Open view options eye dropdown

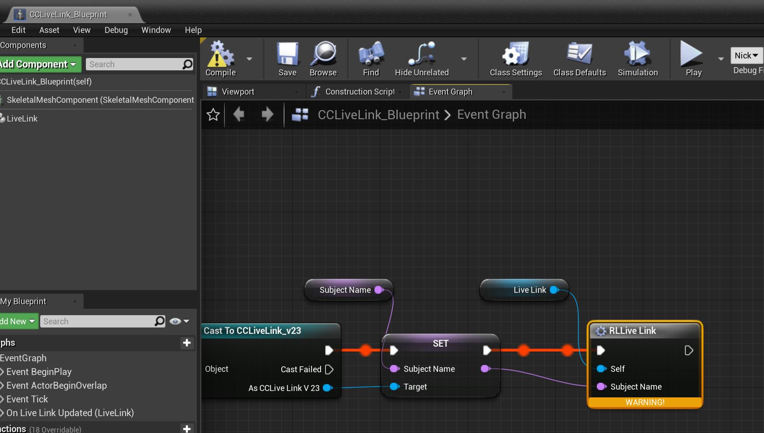pos(179,322)
